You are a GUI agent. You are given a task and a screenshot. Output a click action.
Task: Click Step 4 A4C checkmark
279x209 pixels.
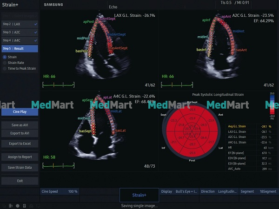point(36,40)
